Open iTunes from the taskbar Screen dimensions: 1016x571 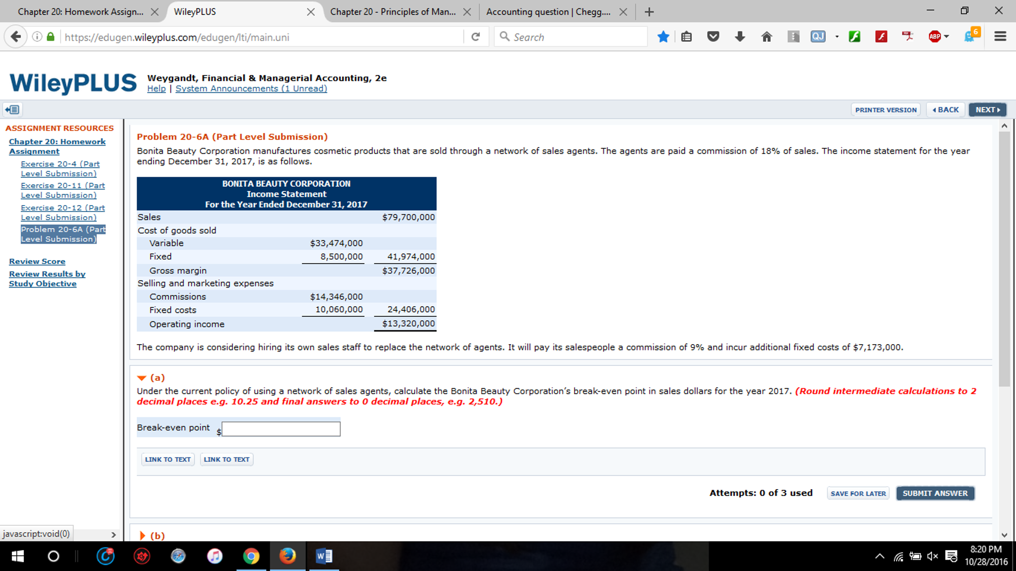(215, 556)
